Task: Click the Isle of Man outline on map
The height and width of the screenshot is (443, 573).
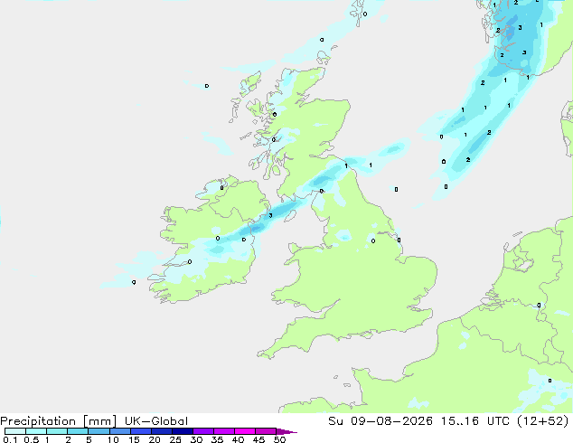Action: [x=290, y=216]
